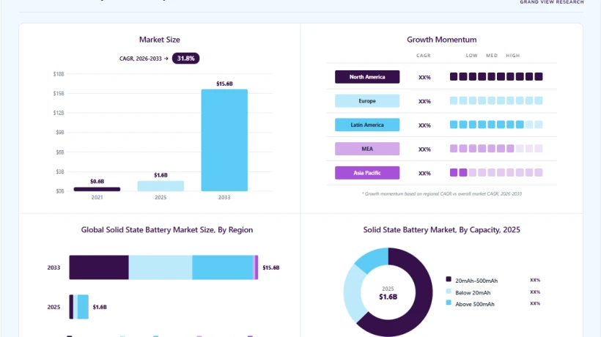
Task: Click the XX% value for 20mAh-500mAh
Action: pos(535,280)
